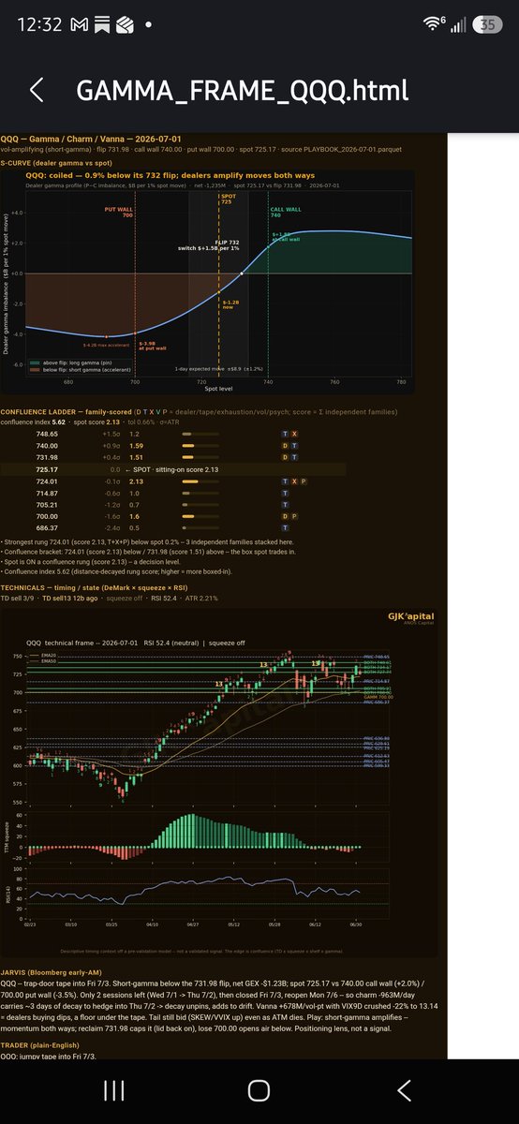Tap the T badge in the 686.37 row

[285, 526]
